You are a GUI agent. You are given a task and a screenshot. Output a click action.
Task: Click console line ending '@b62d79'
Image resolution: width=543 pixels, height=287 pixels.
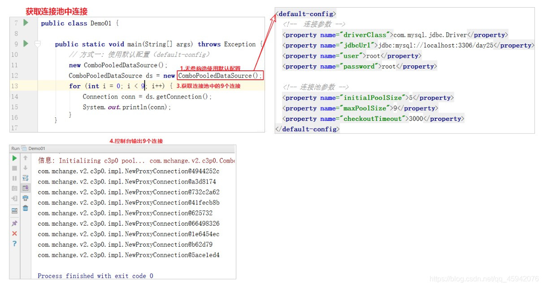125,244
